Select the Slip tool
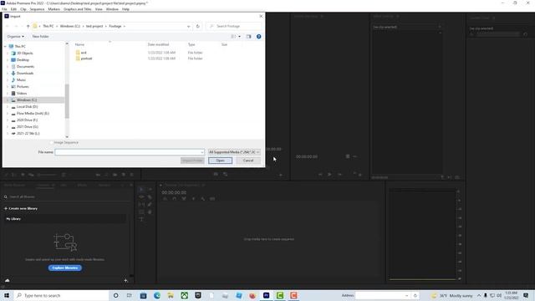The height and width of the screenshot is (301, 535). [x=141, y=204]
